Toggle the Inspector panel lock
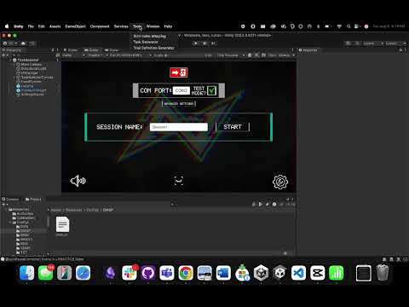409x307 pixels. tap(400, 50)
